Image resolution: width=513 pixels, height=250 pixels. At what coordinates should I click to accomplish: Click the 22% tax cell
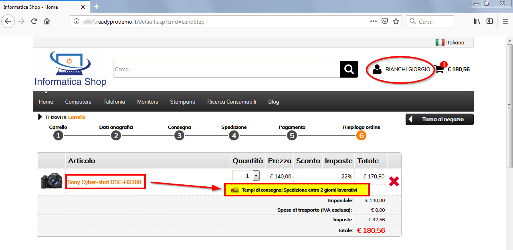(347, 176)
